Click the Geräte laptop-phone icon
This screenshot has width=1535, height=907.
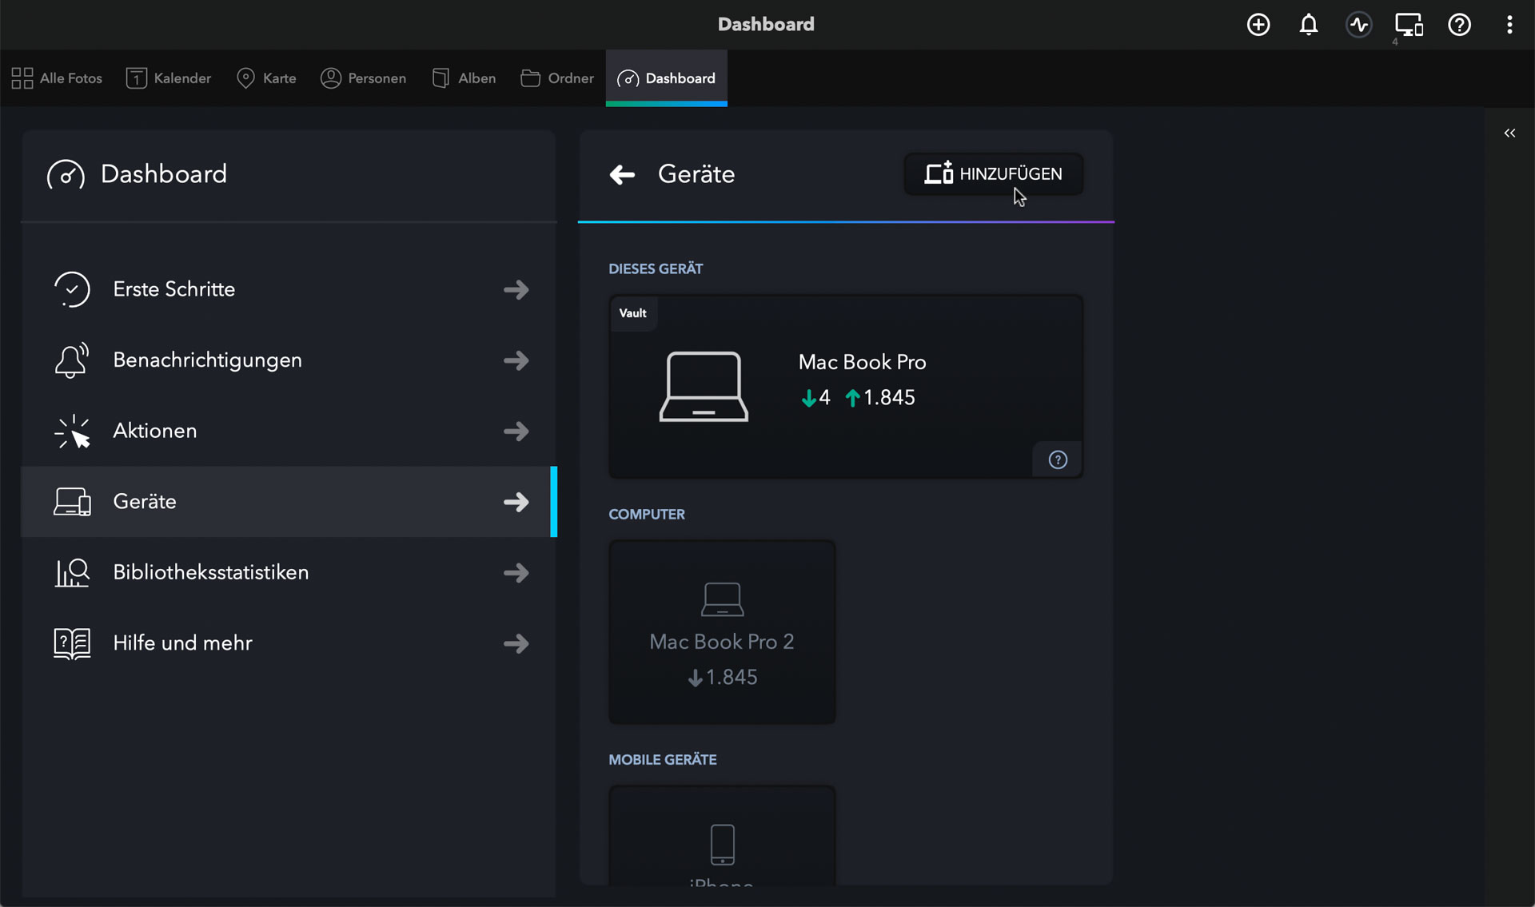tap(72, 502)
